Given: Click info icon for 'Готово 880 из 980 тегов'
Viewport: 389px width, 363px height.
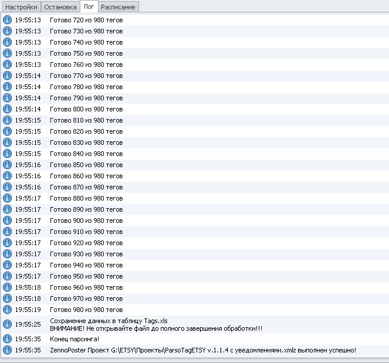Looking at the screenshot, I should [x=7, y=198].
